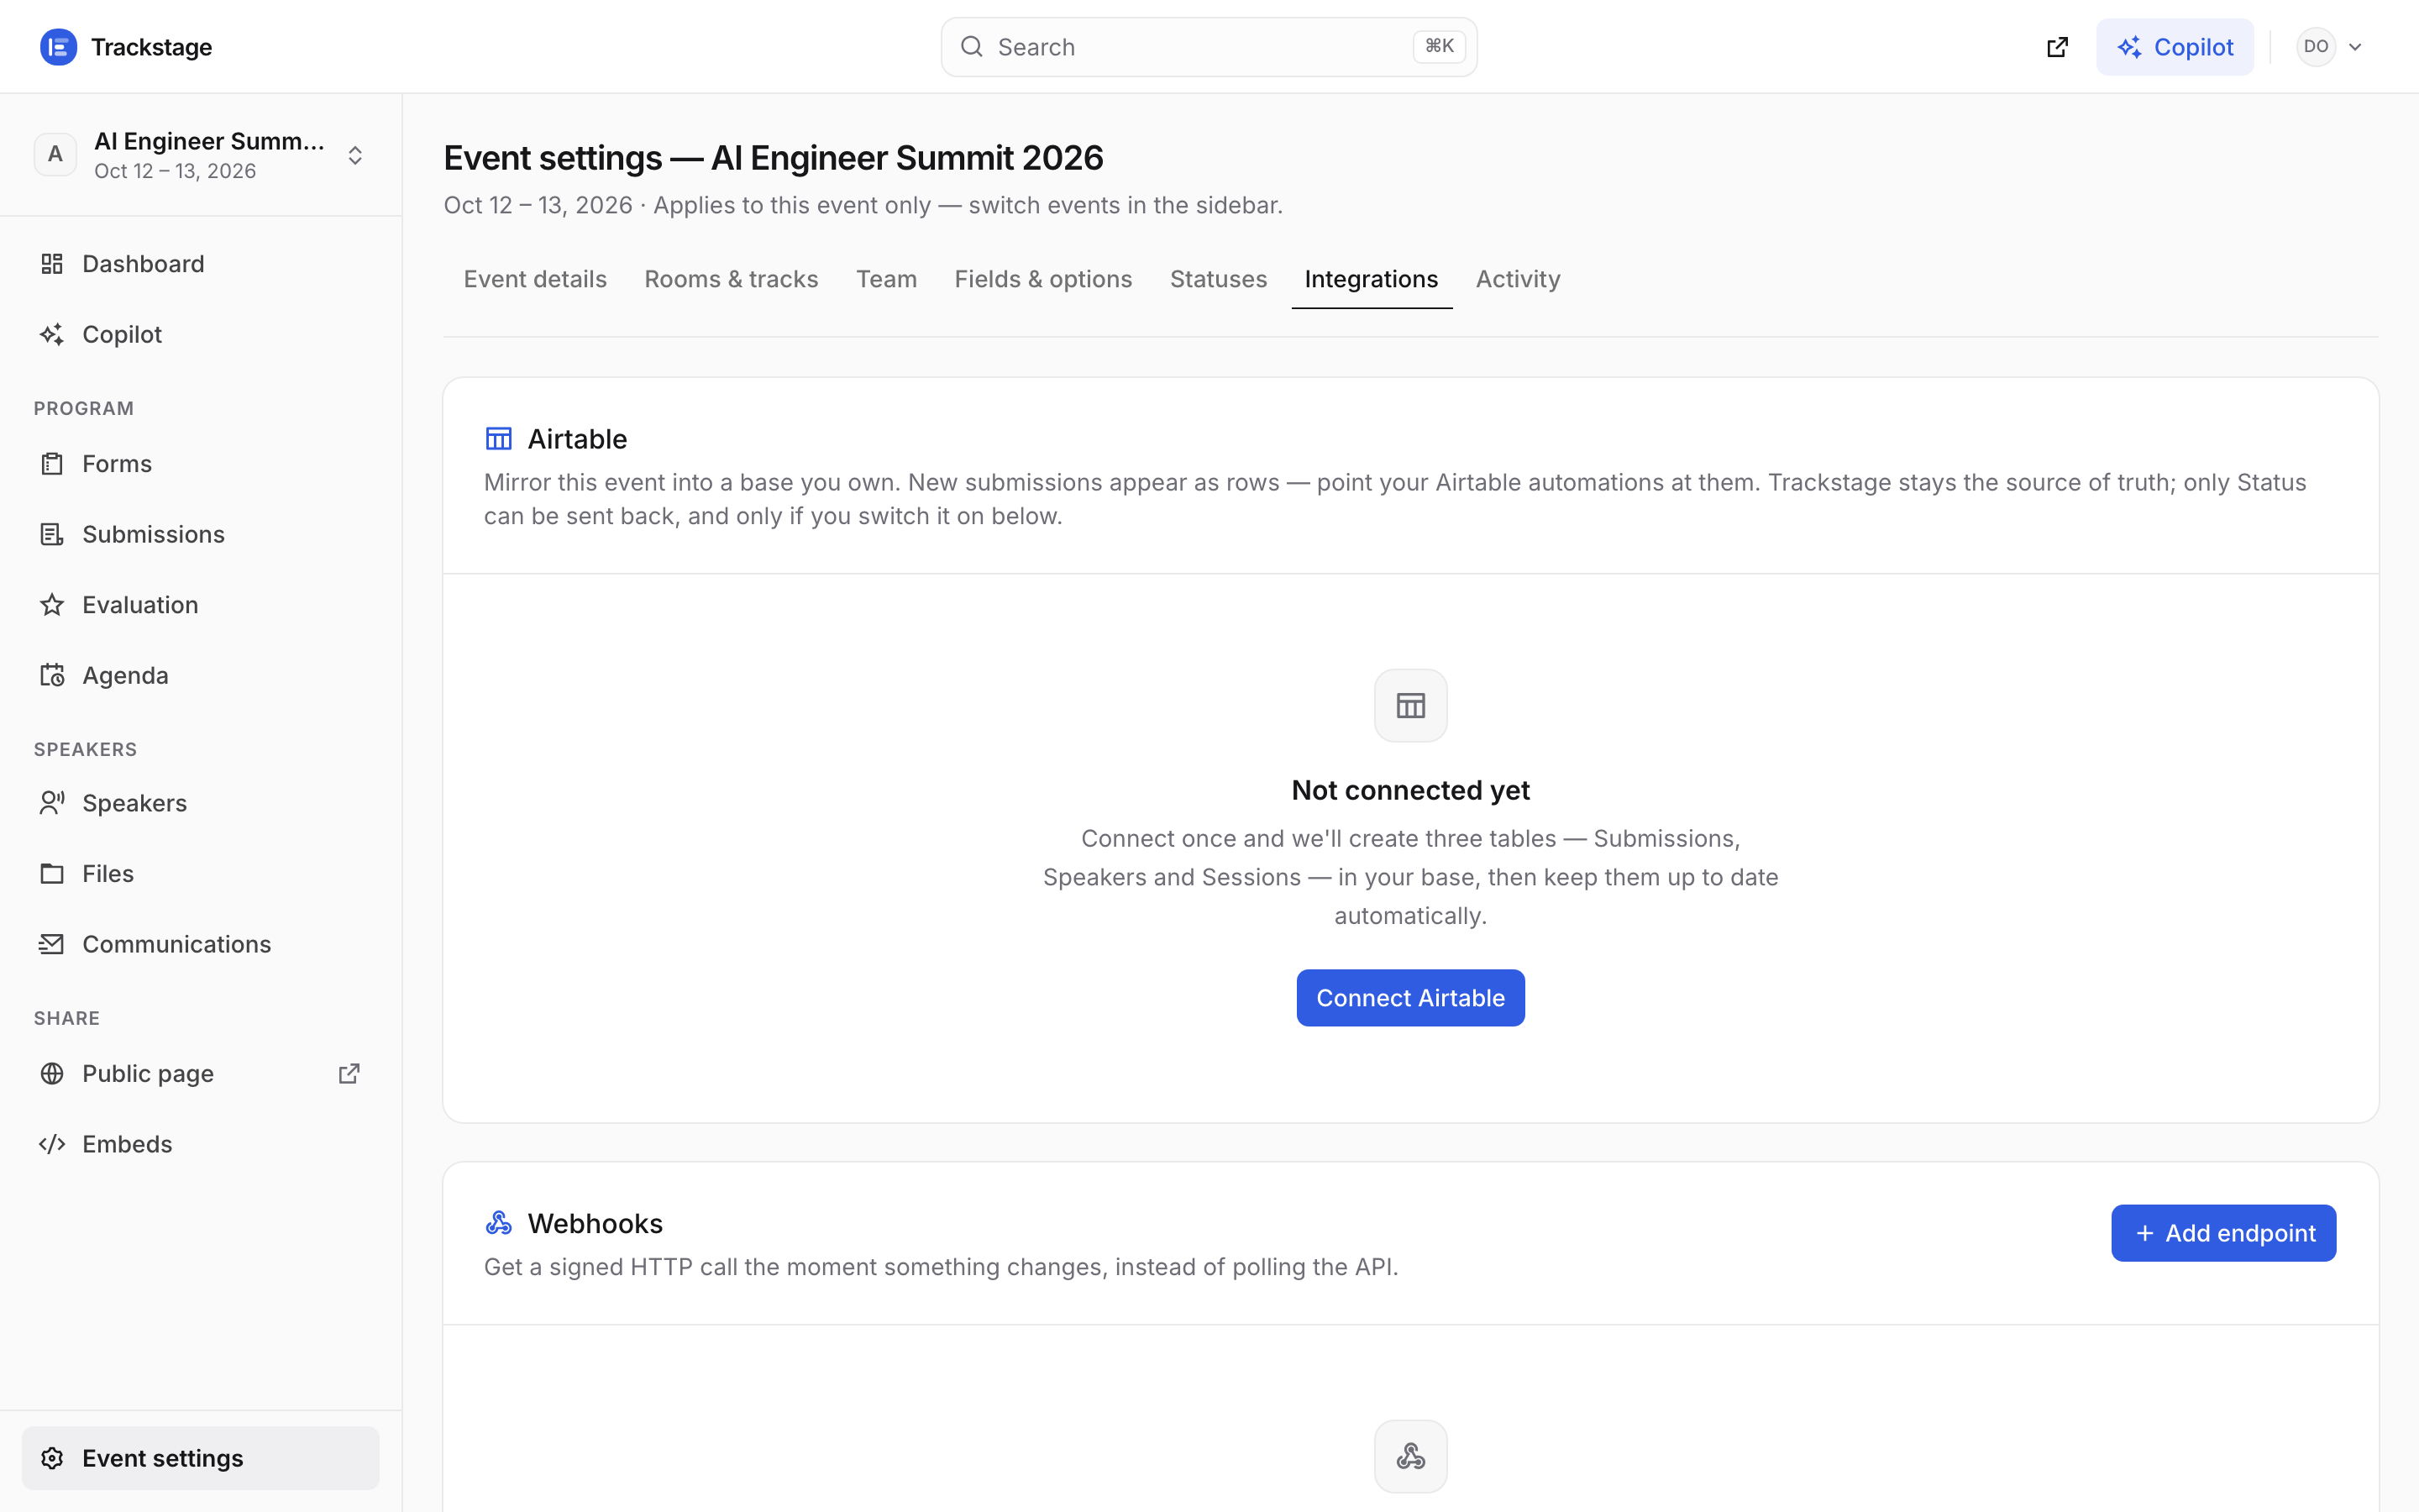2419x1512 pixels.
Task: Go to Submissions in the sidebar
Action: coord(201,534)
